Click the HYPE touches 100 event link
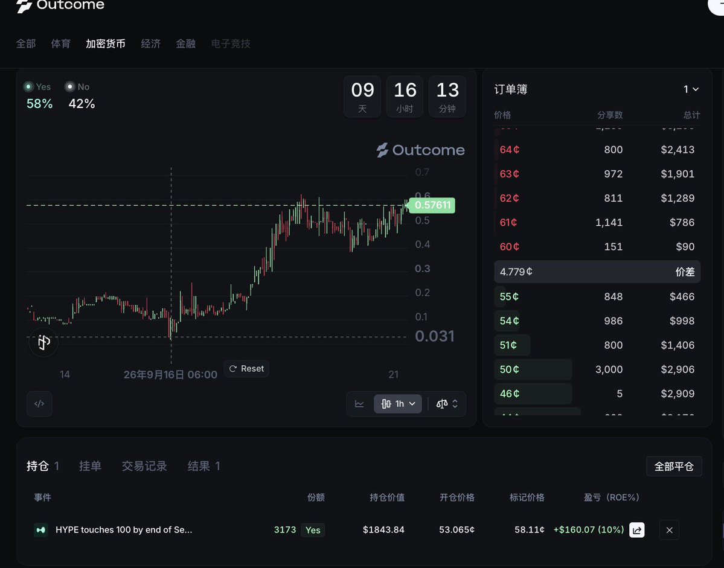724x568 pixels. tap(124, 530)
